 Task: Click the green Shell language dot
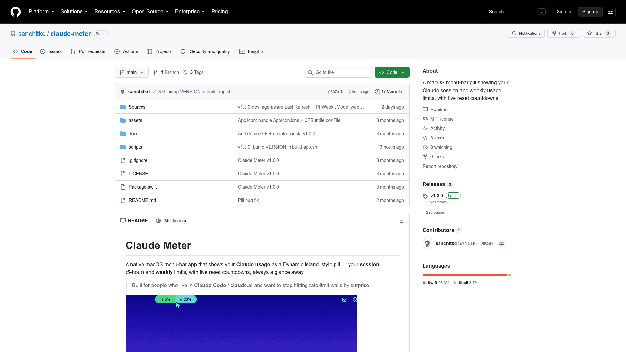tap(455, 283)
